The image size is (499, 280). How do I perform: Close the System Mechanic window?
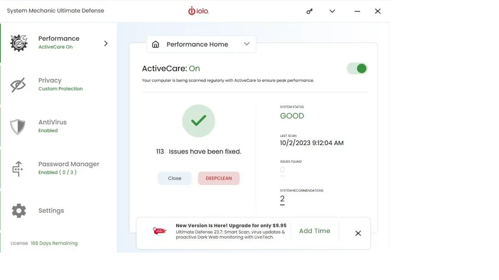tap(378, 11)
